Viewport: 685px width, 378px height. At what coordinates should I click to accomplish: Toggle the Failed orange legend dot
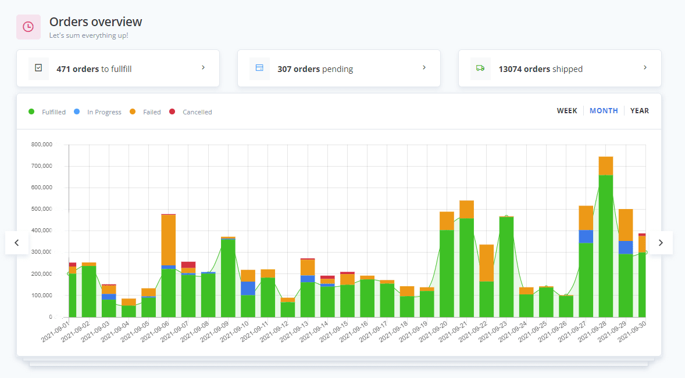133,111
